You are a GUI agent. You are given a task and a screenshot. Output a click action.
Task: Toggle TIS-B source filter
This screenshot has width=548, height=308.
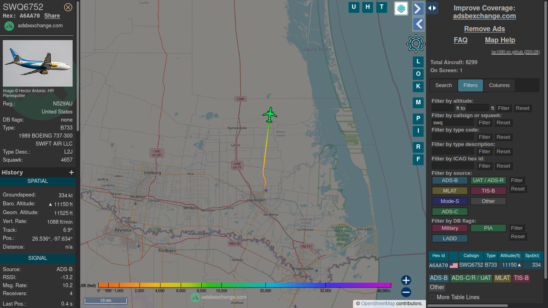488,191
